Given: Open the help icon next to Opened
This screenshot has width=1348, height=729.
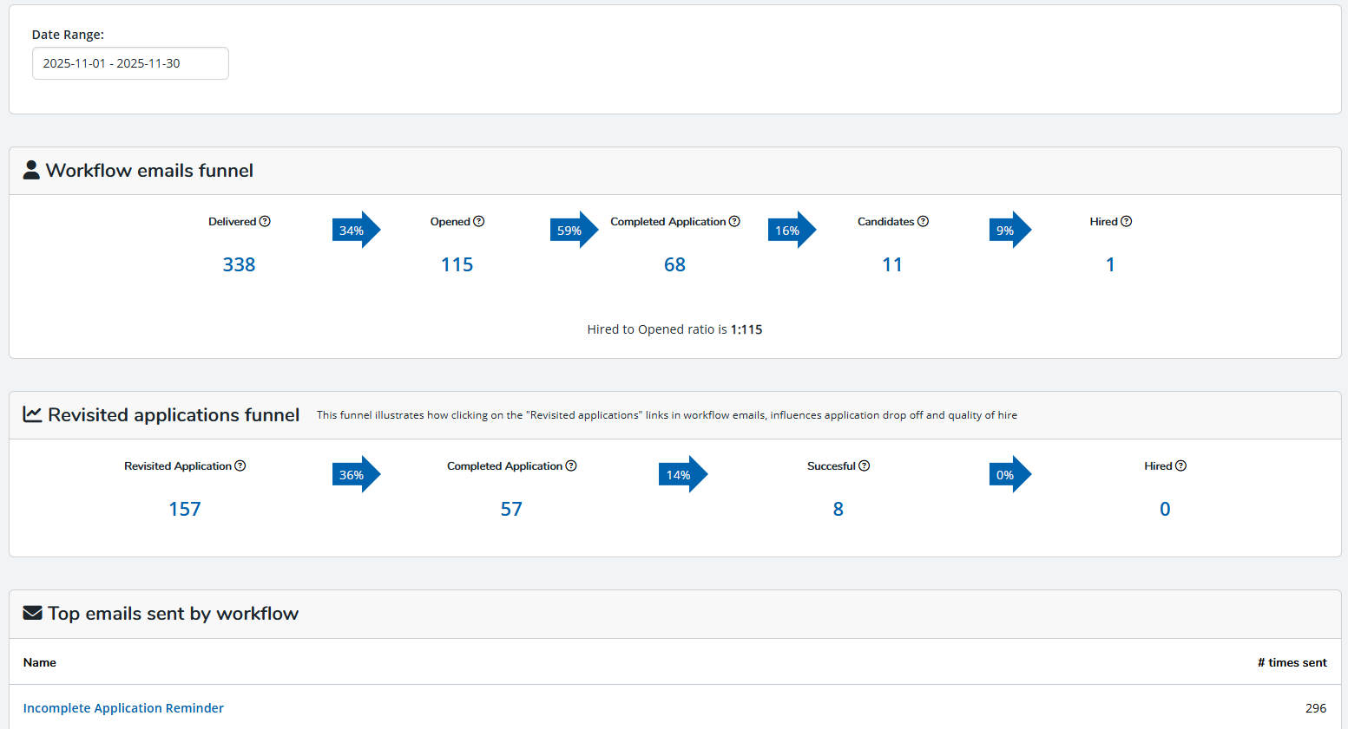Looking at the screenshot, I should [479, 221].
